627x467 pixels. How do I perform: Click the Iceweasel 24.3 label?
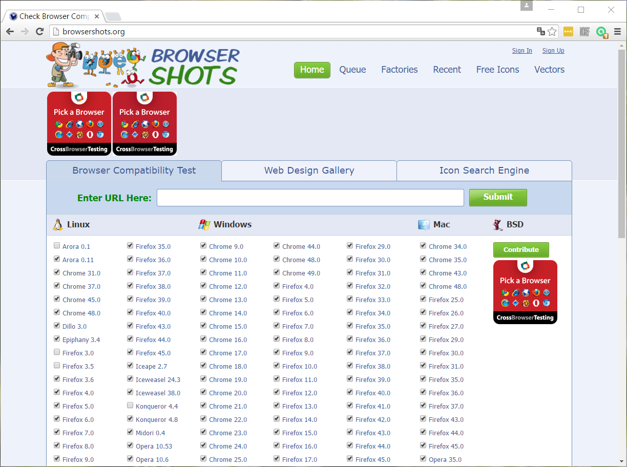point(158,379)
